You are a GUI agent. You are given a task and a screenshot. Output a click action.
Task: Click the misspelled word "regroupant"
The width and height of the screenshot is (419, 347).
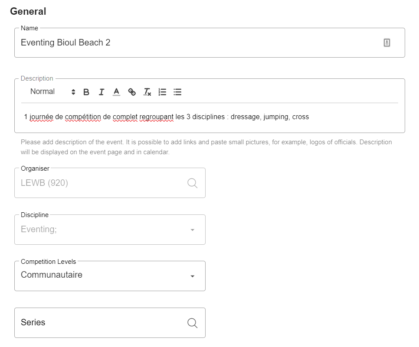pos(157,117)
